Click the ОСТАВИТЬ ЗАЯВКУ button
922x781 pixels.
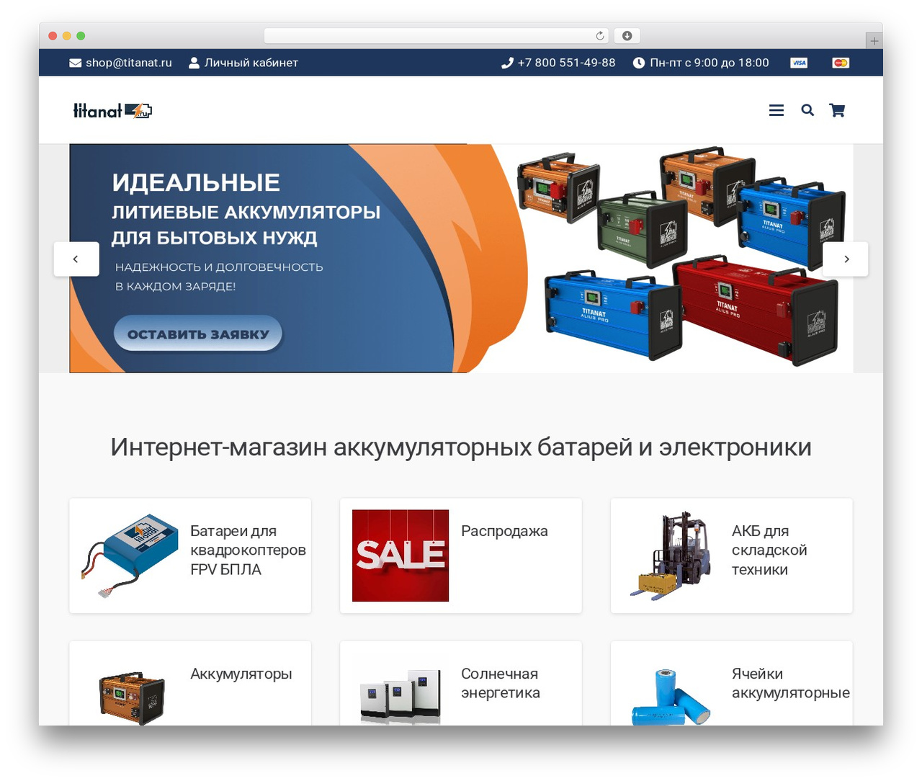click(198, 334)
